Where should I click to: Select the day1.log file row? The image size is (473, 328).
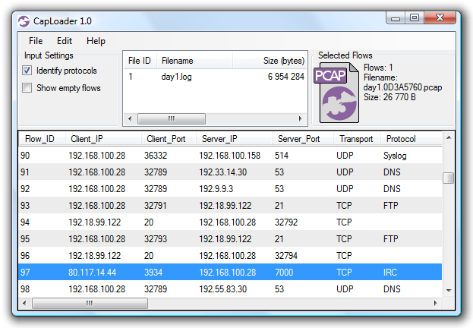pos(215,77)
